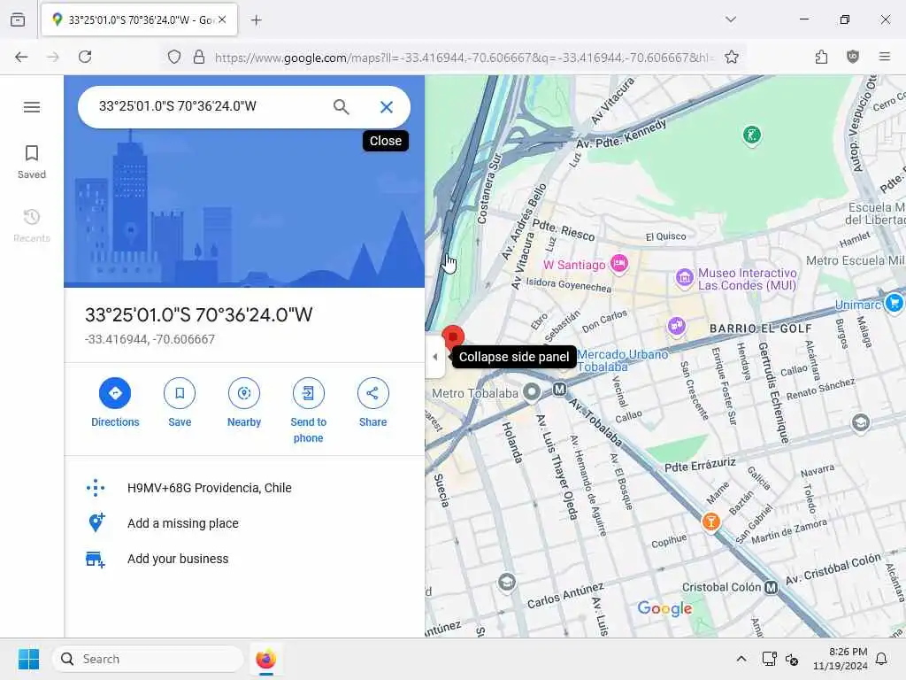Click the green park marker near Av. Pdte. Kennedy
This screenshot has height=680, width=906.
(x=751, y=135)
